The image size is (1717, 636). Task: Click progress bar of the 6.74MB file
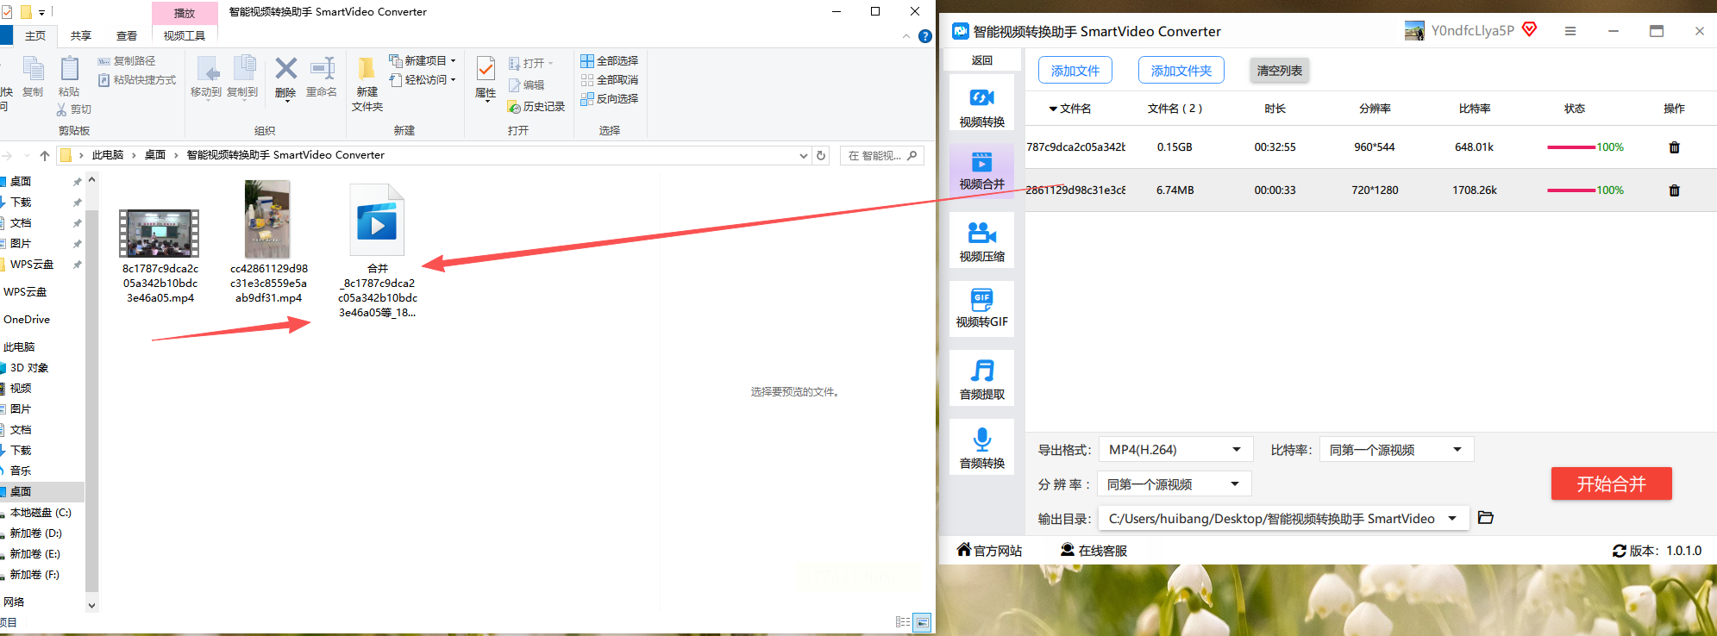pos(1571,190)
